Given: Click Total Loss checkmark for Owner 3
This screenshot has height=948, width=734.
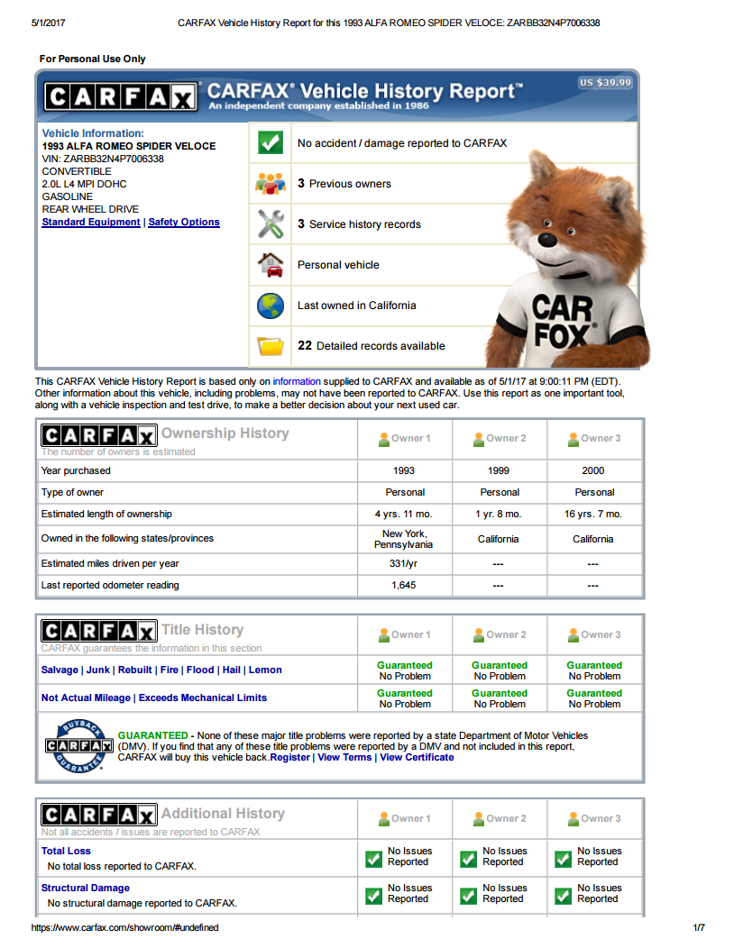Looking at the screenshot, I should (x=563, y=859).
